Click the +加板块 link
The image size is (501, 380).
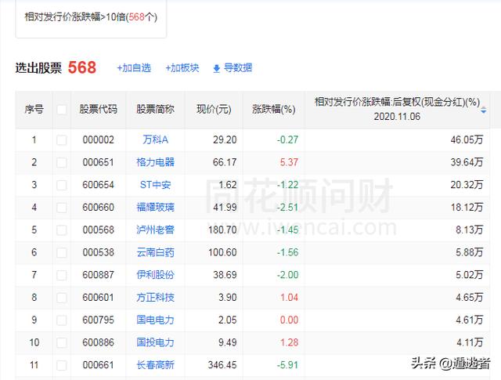182,68
